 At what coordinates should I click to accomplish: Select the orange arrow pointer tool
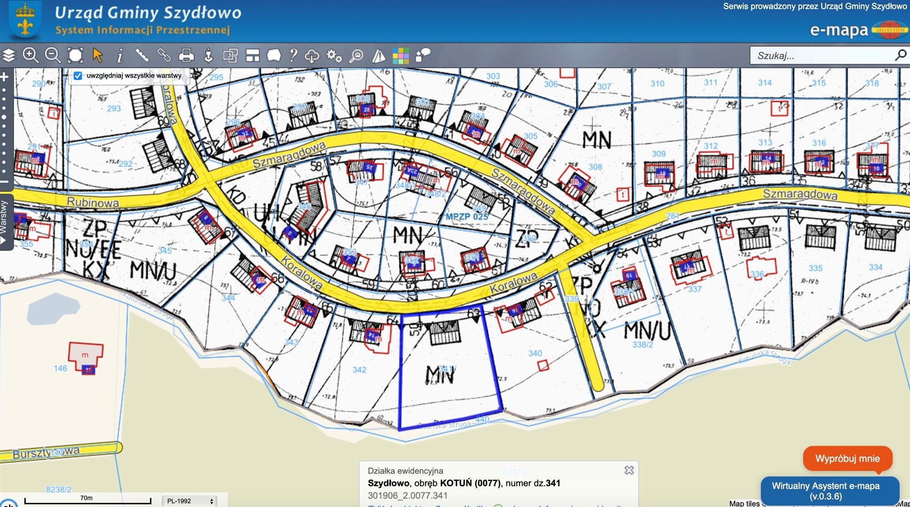97,56
